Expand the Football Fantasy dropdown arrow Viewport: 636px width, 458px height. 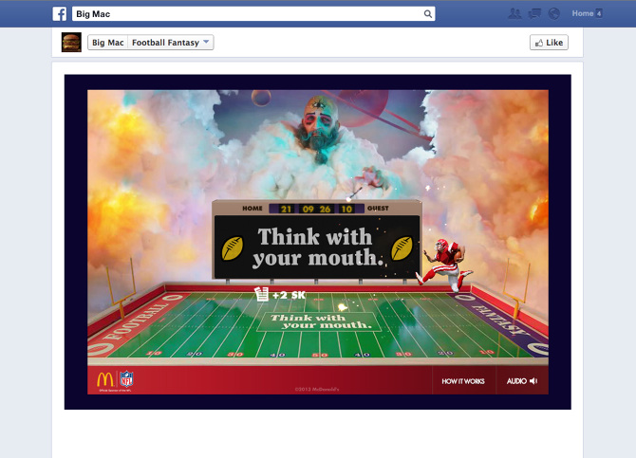click(206, 42)
